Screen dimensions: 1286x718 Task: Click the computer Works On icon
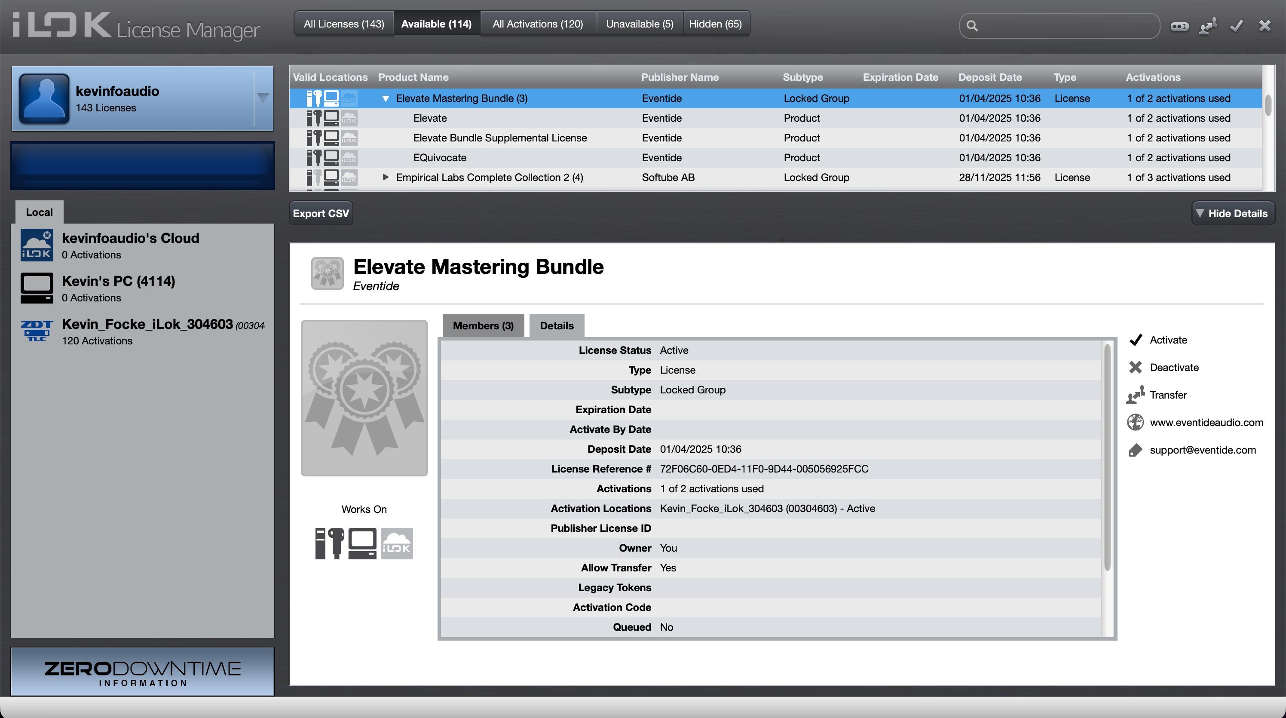tap(362, 543)
